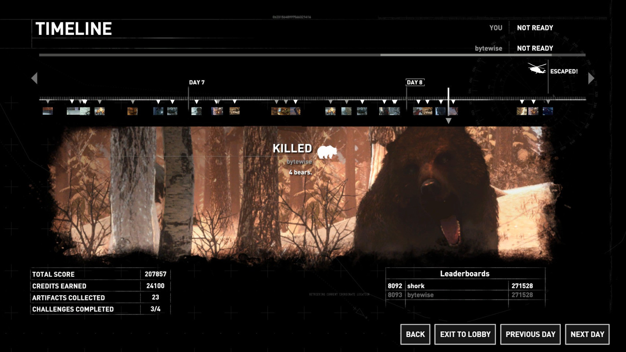This screenshot has width=626, height=352.
Task: Click the white bear icon beside KILLED
Action: click(327, 151)
